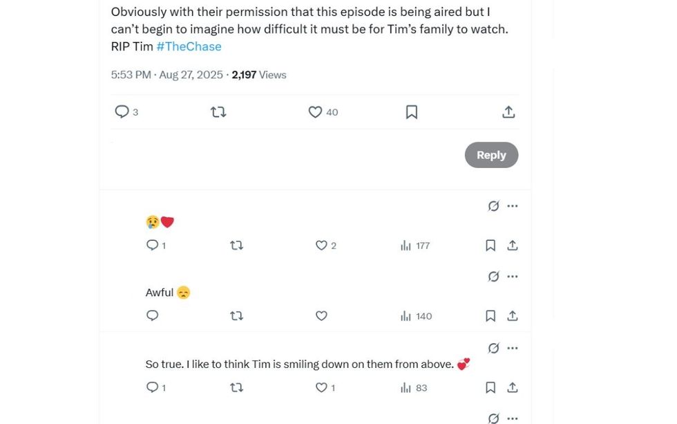677x424 pixels.
Task: Open the Grok actions icon on the bottom reply
Action: [493, 418]
